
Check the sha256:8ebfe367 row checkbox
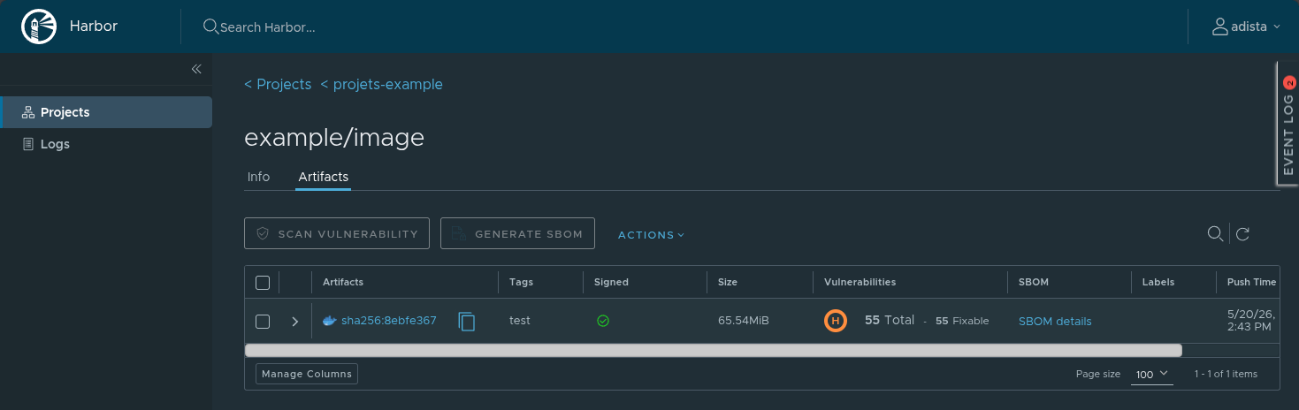(262, 322)
